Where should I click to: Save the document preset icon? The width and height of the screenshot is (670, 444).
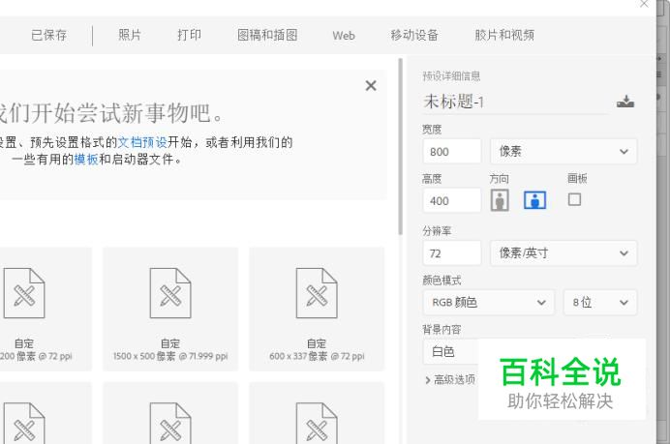coord(625,102)
